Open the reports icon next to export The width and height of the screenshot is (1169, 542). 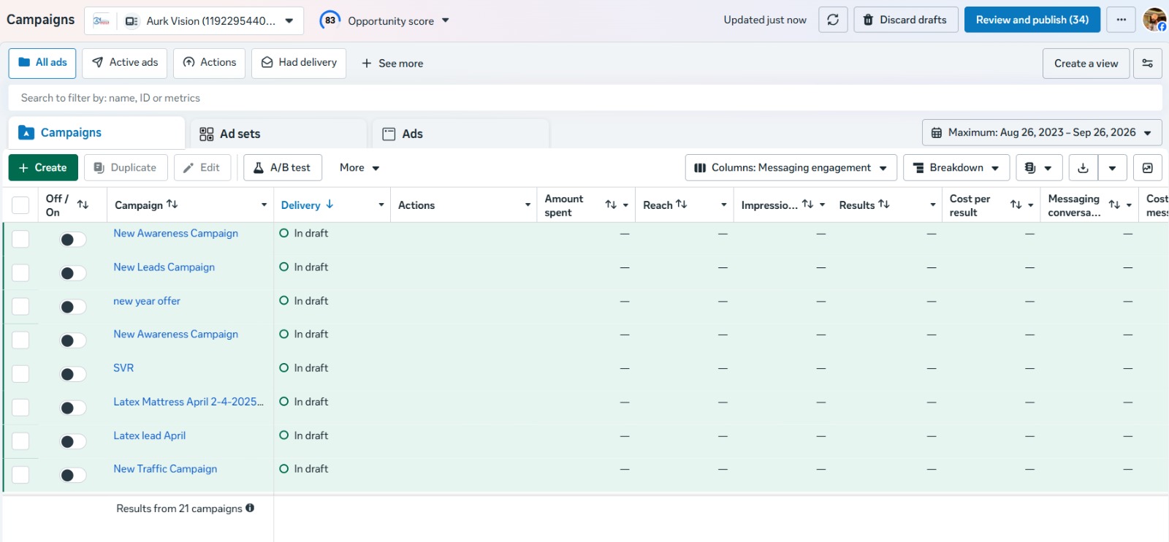pyautogui.click(x=1148, y=168)
